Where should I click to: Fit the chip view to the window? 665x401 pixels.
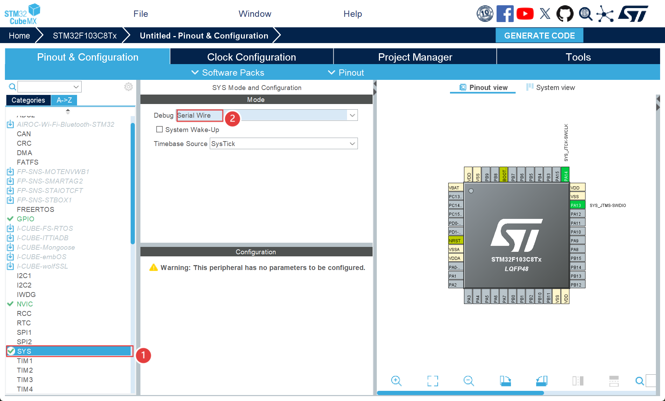(433, 381)
